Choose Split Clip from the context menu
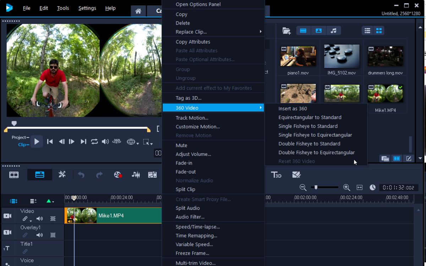This screenshot has height=266, width=426. click(x=185, y=189)
